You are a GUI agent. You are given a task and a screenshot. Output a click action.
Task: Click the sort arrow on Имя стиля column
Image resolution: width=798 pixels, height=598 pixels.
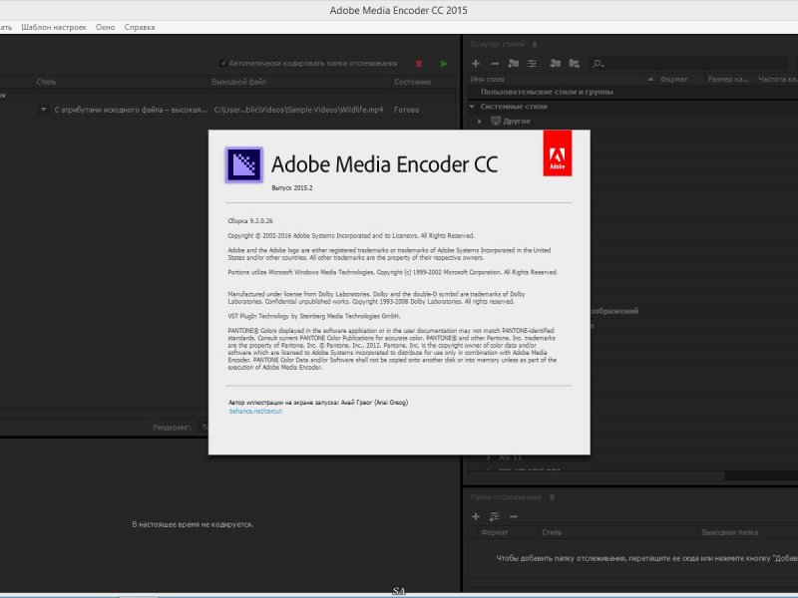650,79
